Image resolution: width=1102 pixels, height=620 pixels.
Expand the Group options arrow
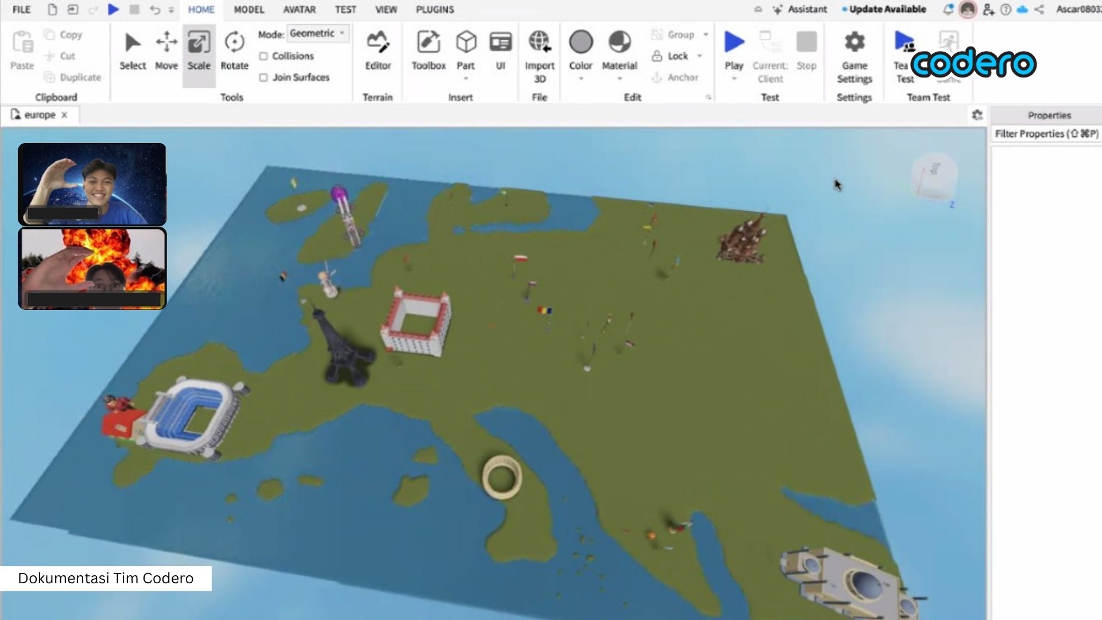pyautogui.click(x=706, y=34)
